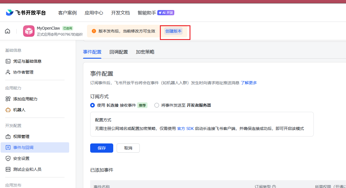The height and width of the screenshot is (188, 346).
Task: Open the 官方 SDK link
Action: tap(186, 128)
